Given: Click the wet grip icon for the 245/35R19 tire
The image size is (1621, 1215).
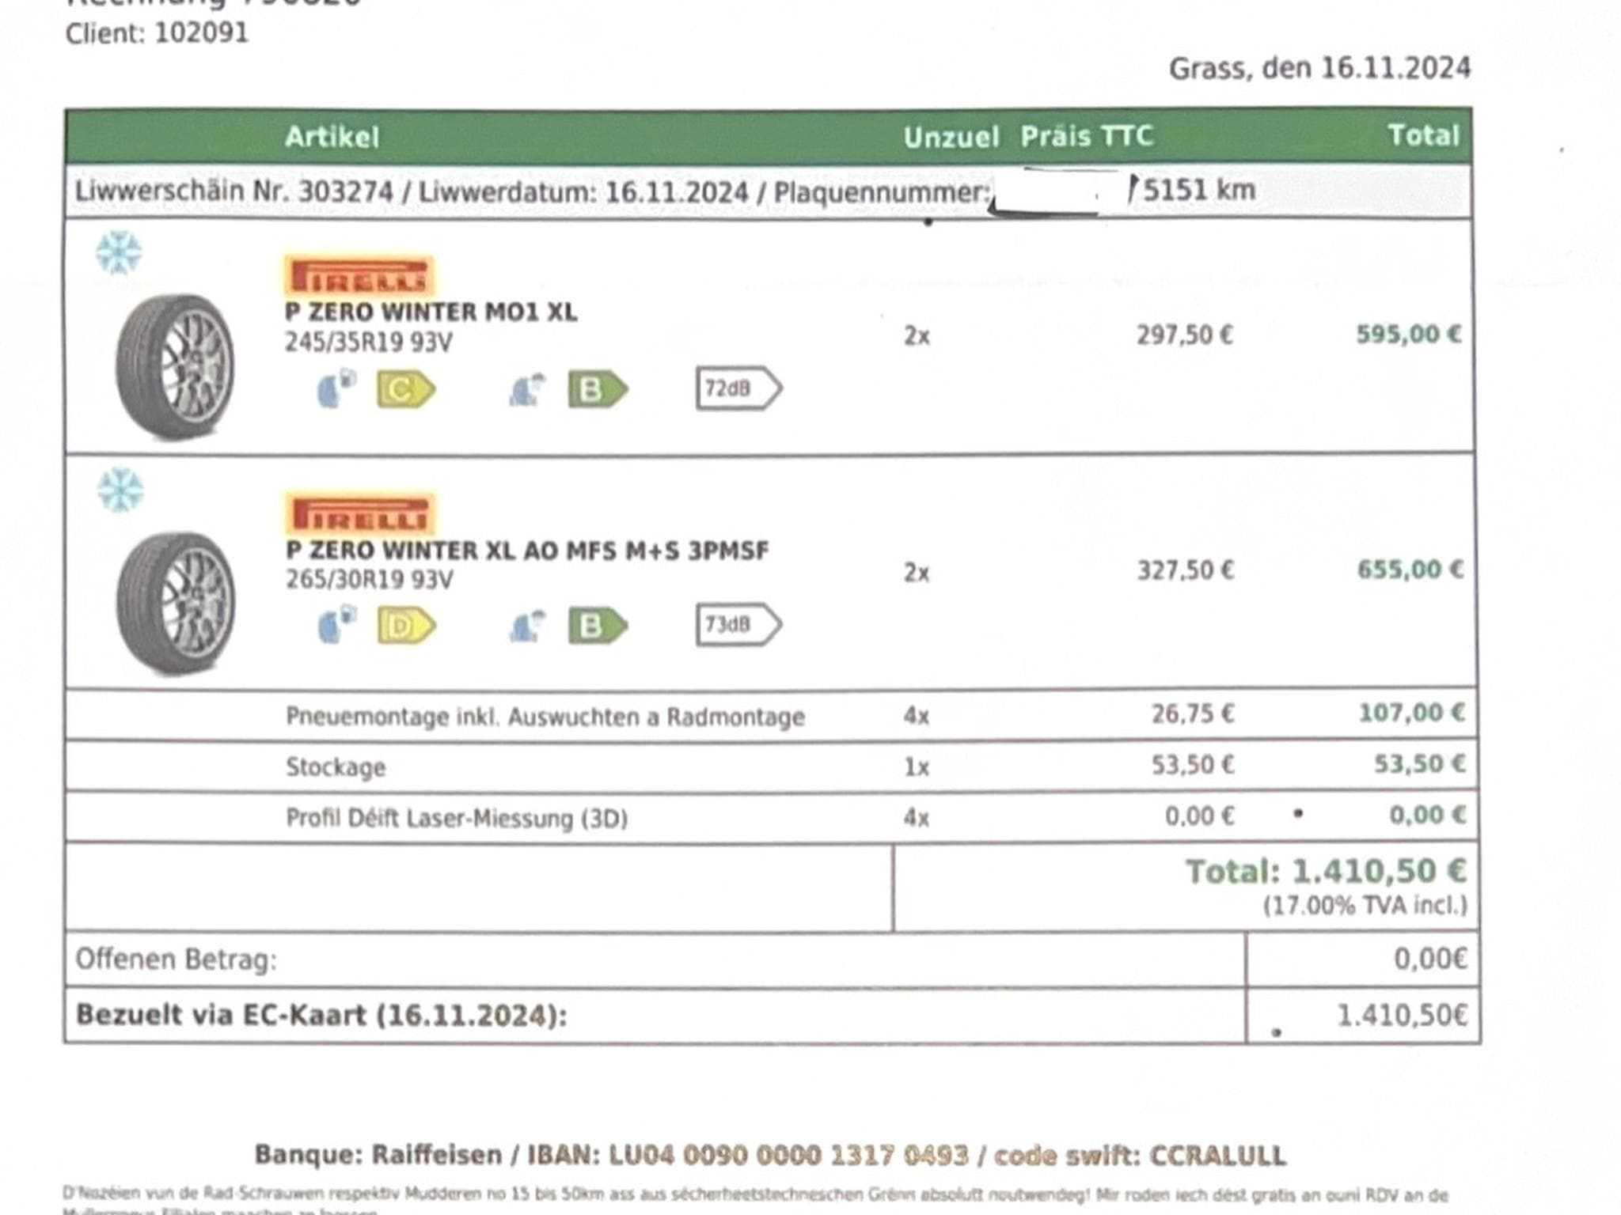Looking at the screenshot, I should (527, 389).
